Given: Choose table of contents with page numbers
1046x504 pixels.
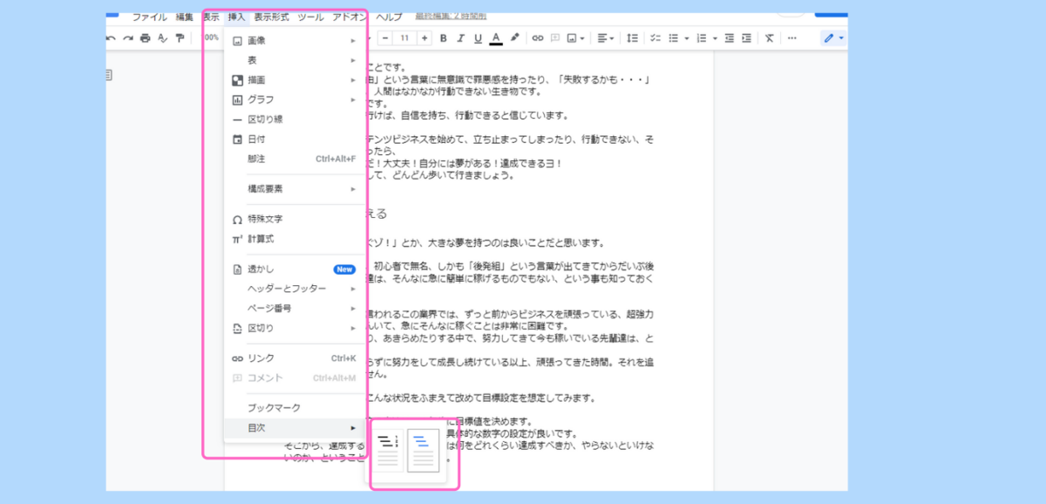Looking at the screenshot, I should pos(389,450).
